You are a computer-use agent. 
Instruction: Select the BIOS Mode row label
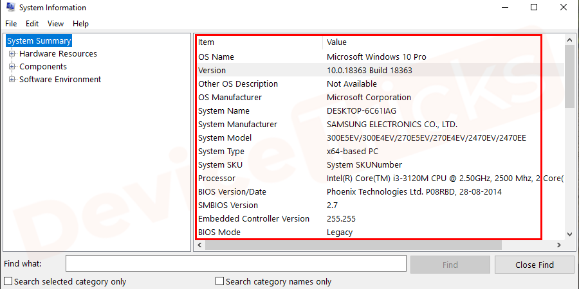219,232
